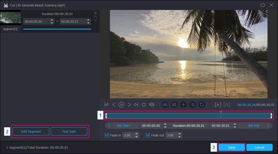Click the Stop playback square icon

[x=144, y=105]
